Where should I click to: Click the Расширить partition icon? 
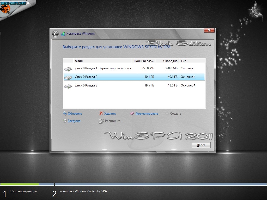101,121
